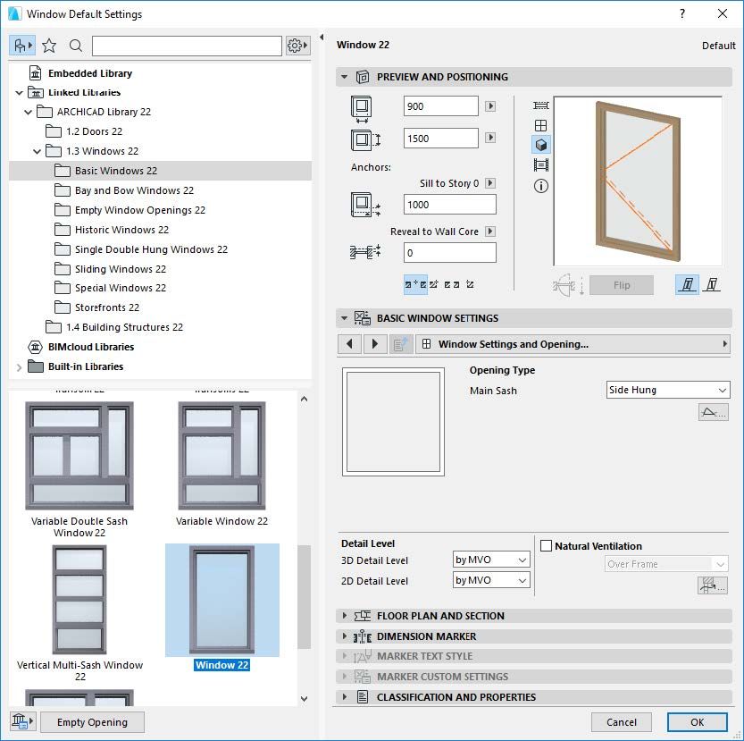Open the opening lines settings button

pyautogui.click(x=713, y=412)
